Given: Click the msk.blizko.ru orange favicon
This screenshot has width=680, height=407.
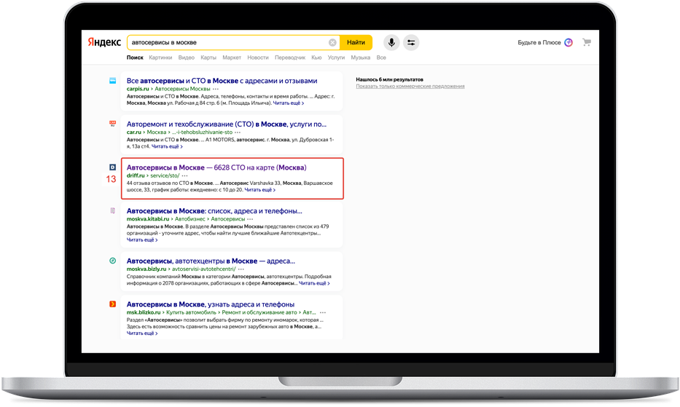Looking at the screenshot, I should point(112,304).
